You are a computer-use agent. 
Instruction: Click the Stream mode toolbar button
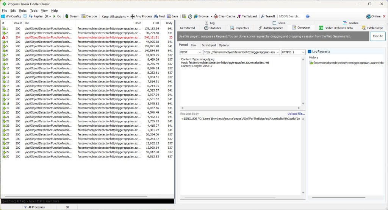click(x=72, y=16)
